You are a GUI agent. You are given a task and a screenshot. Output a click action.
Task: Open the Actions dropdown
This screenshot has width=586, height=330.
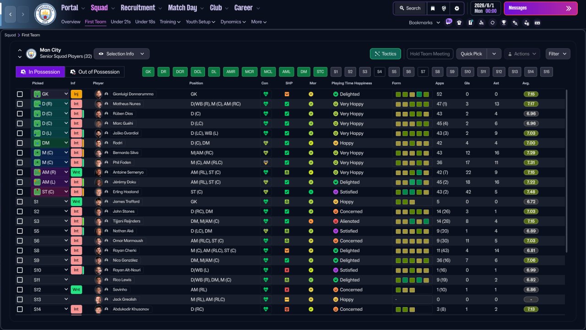(522, 54)
